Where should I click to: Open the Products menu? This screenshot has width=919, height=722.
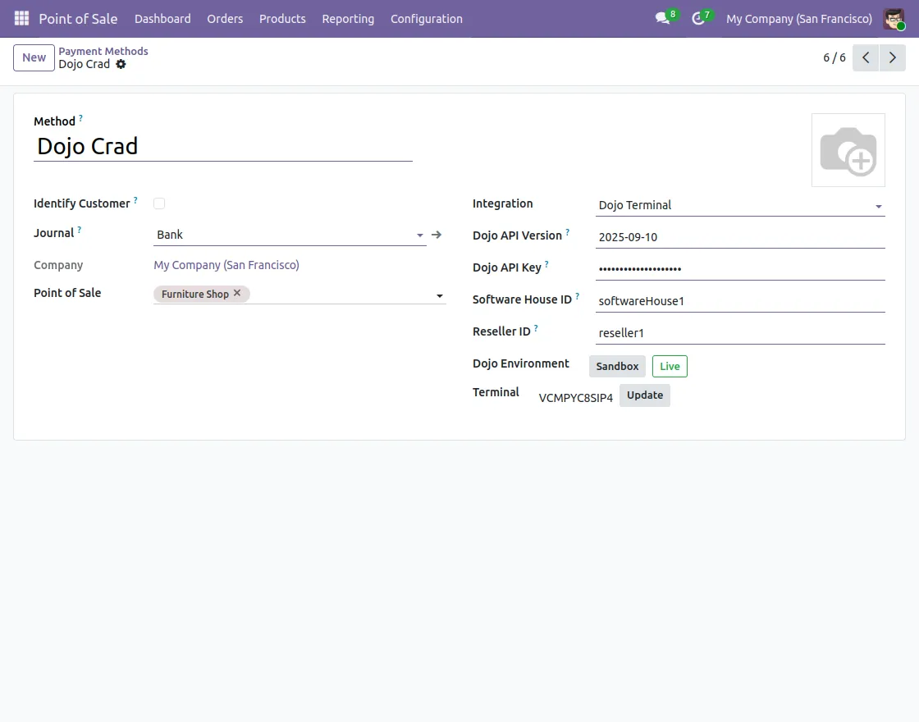click(x=282, y=19)
